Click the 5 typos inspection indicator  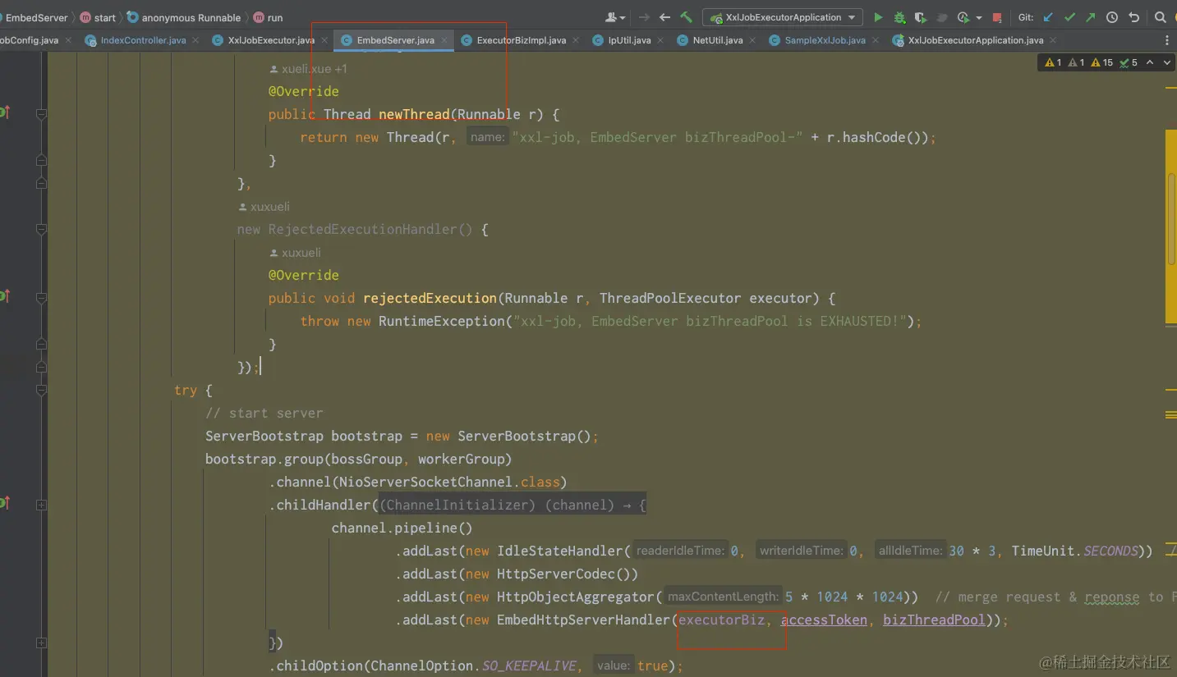1129,62
